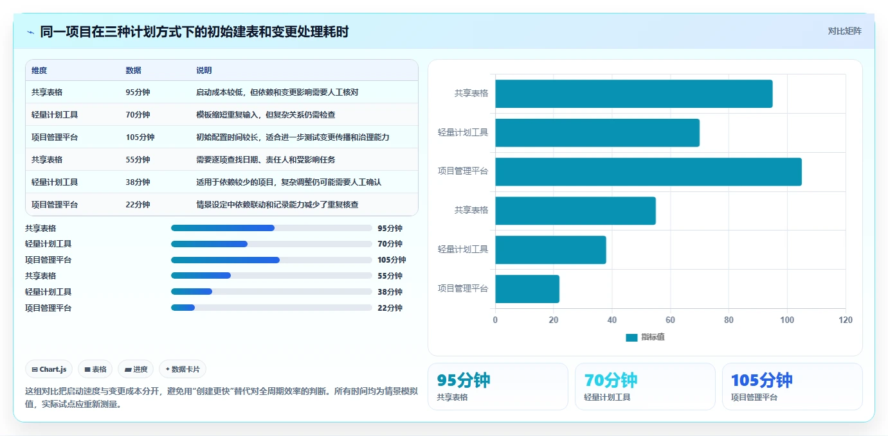The height and width of the screenshot is (436, 888).
Task: Open the 95分钟 共享表格 stat card
Action: tap(498, 387)
